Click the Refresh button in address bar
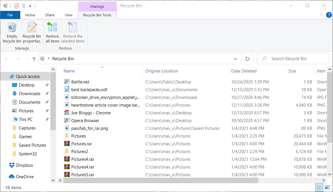This screenshot has height=192, width=333. click(247, 59)
